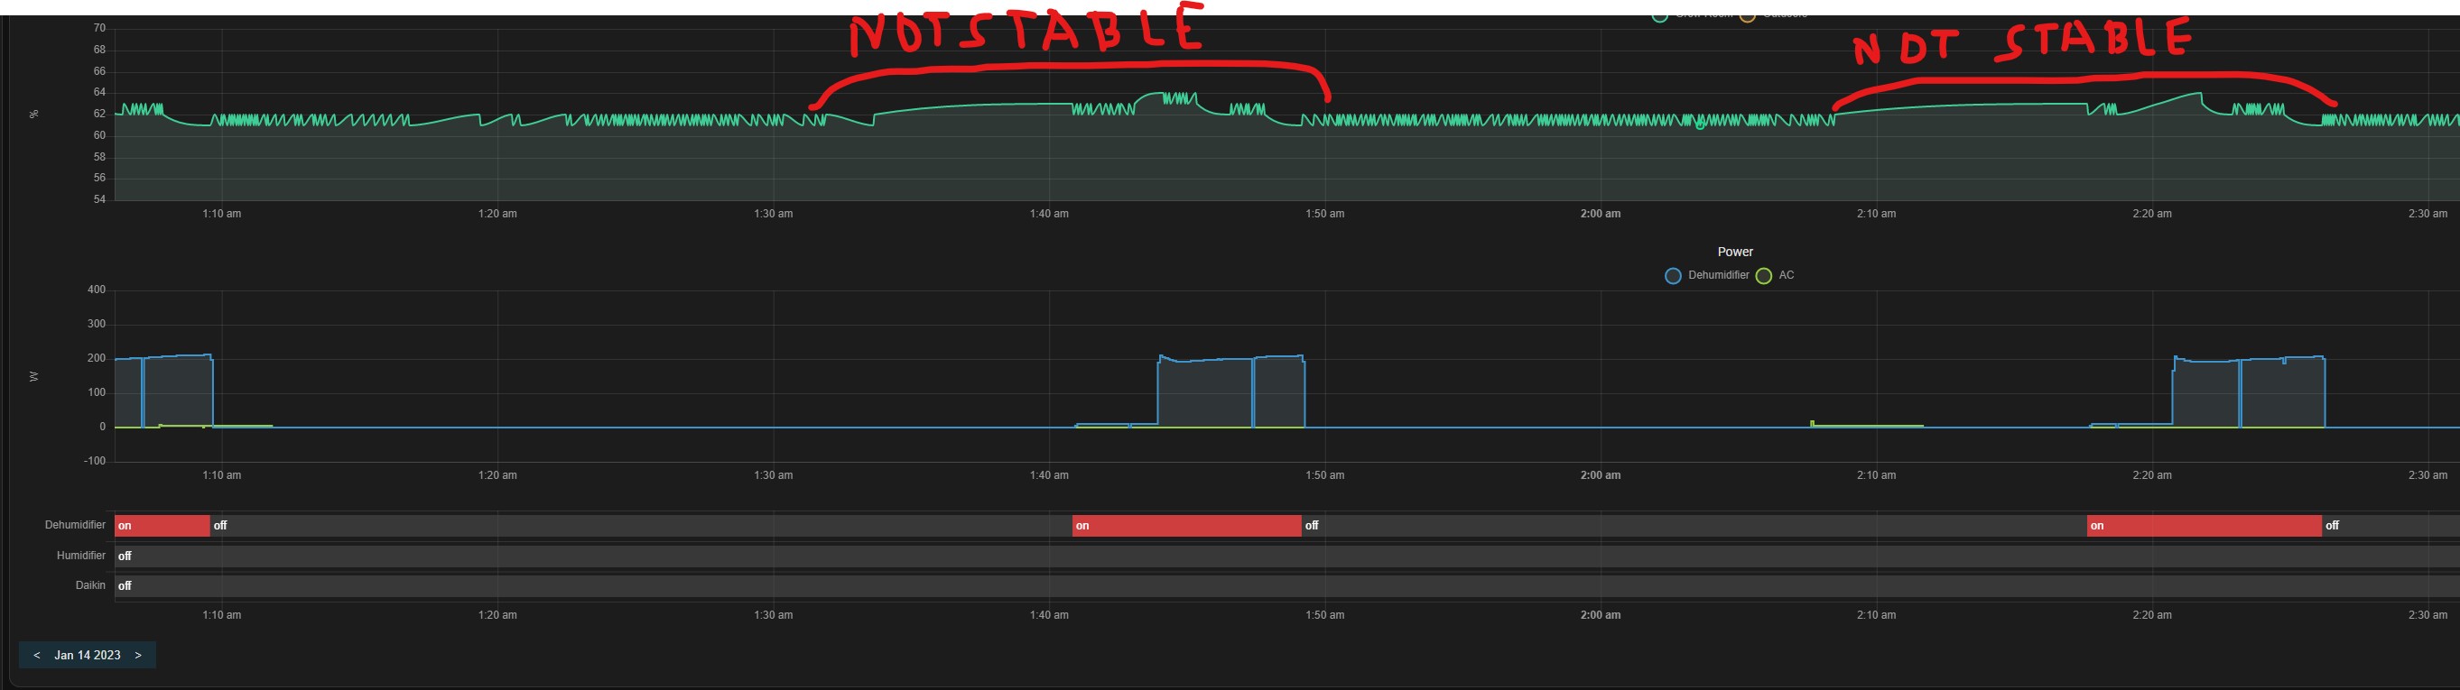Image resolution: width=2460 pixels, height=690 pixels.
Task: Open the Jan 14 2023 date picker
Action: [88, 655]
